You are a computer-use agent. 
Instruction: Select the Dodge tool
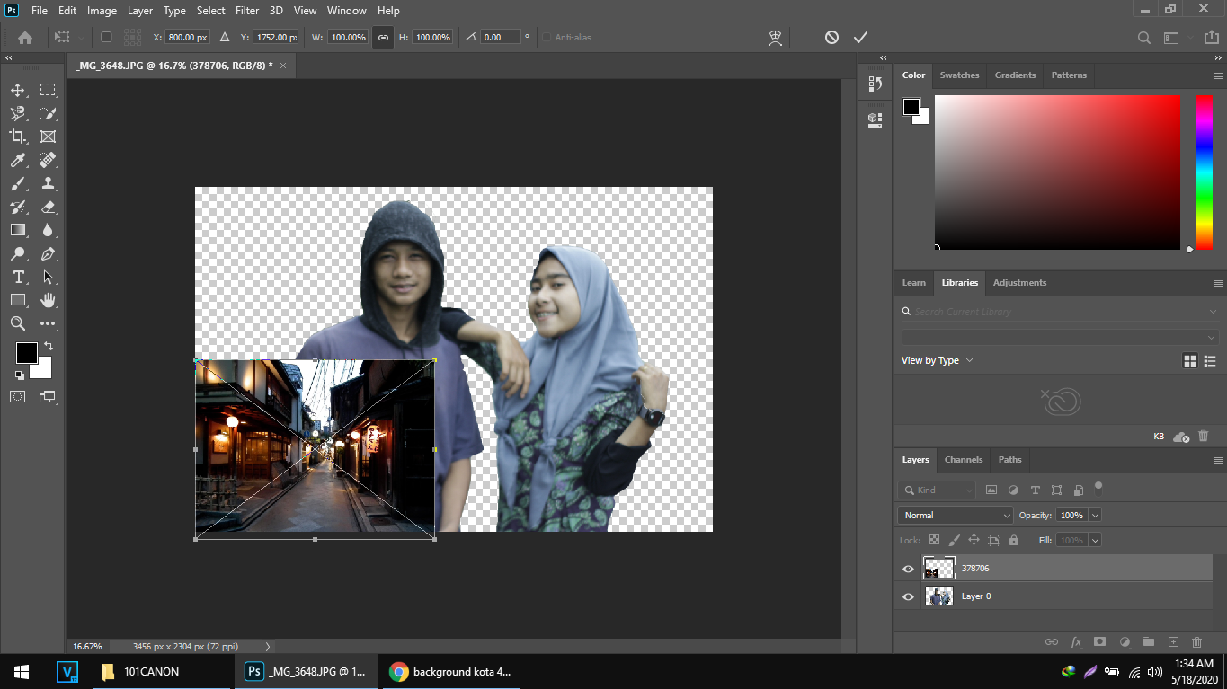18,253
